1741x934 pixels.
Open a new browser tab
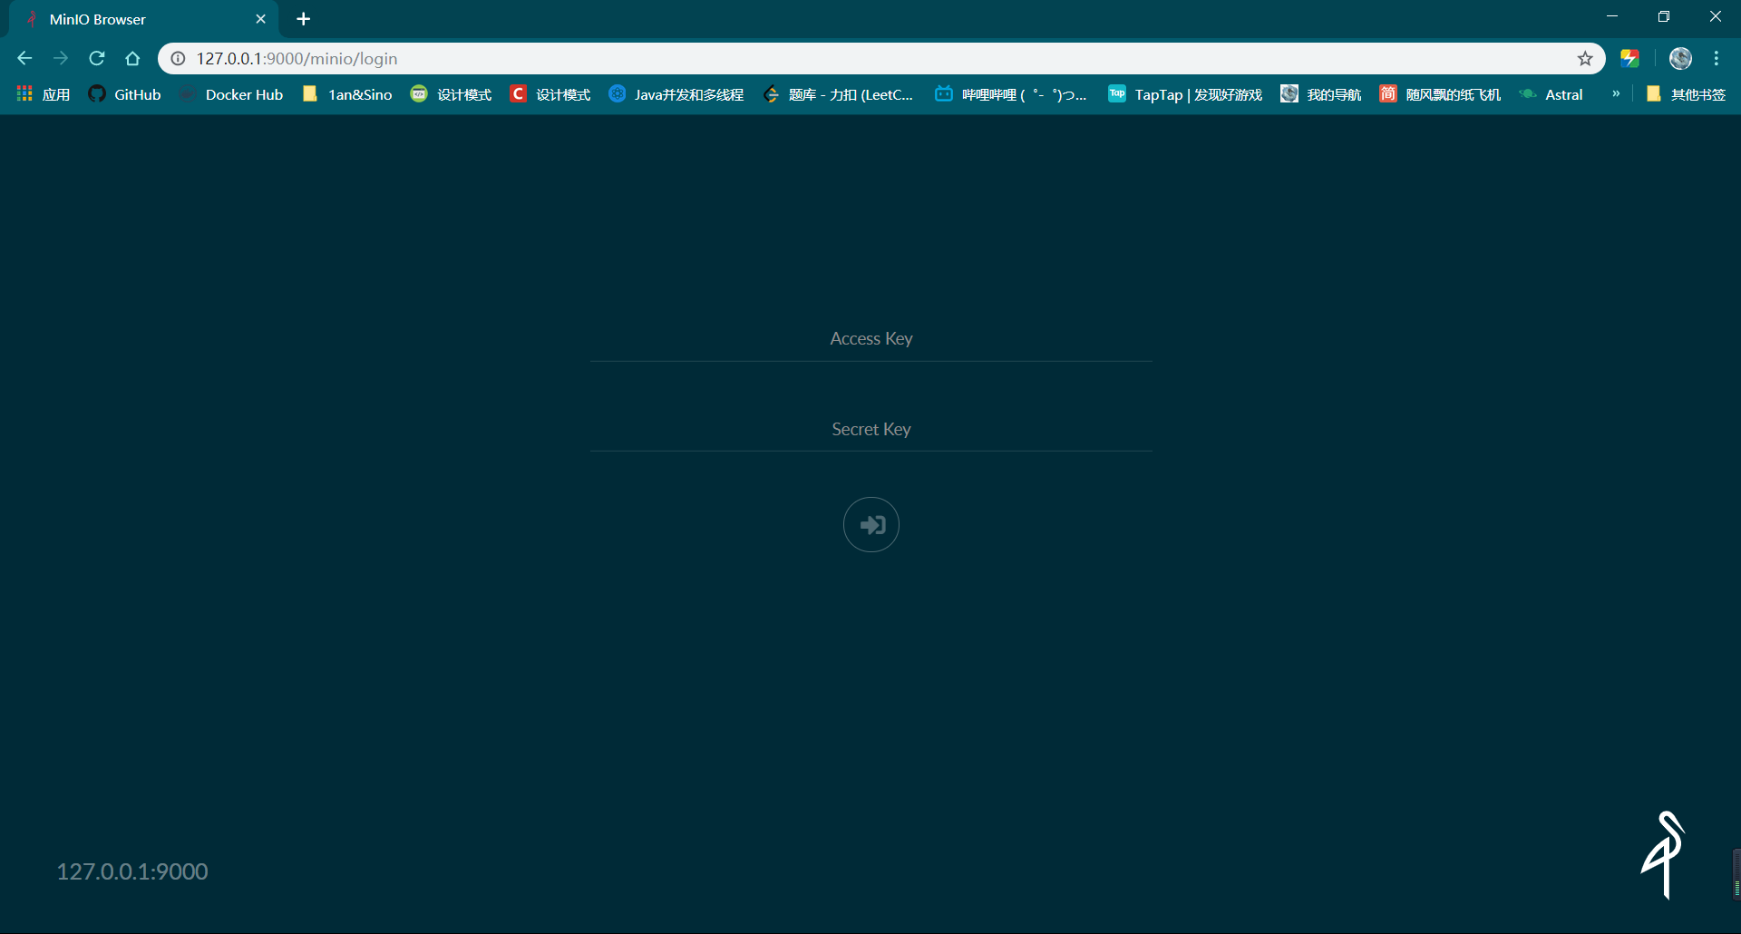pyautogui.click(x=303, y=18)
